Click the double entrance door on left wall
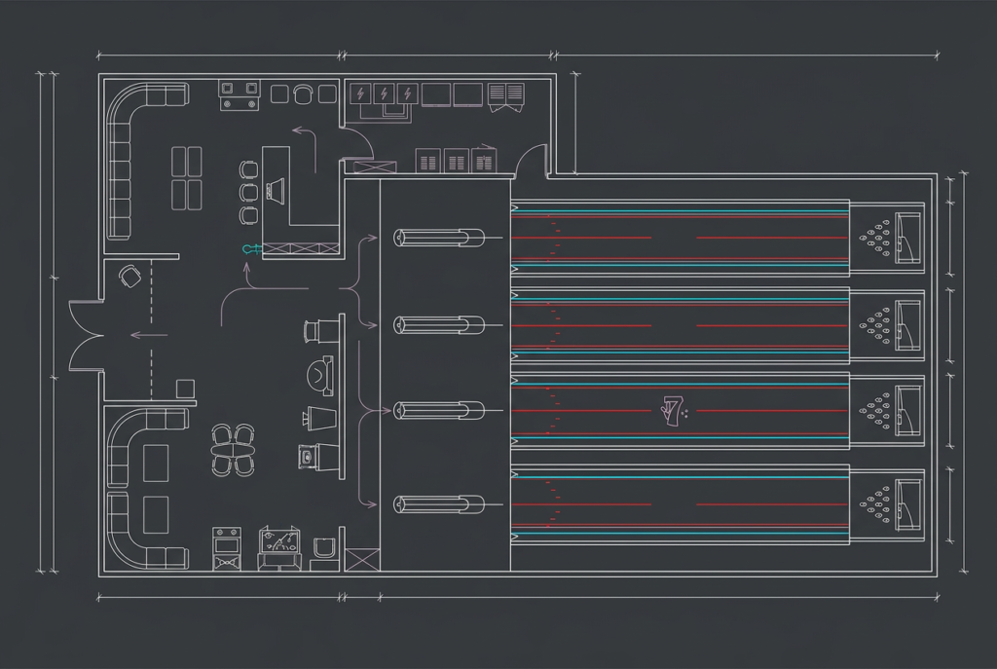Image resolution: width=997 pixels, height=669 pixels. [86, 334]
